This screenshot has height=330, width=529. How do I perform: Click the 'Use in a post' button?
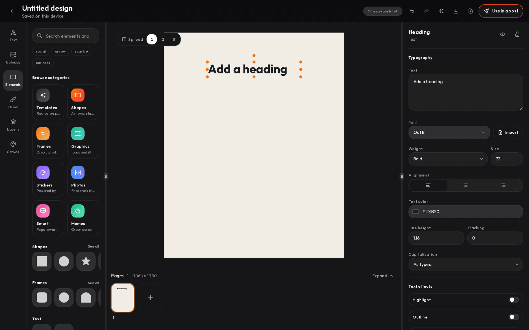click(x=501, y=11)
